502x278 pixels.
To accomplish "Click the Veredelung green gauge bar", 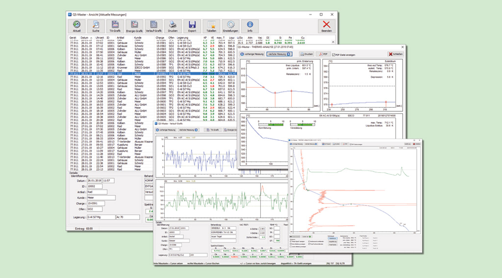I will click(302, 125).
